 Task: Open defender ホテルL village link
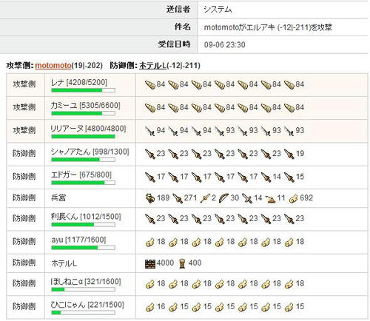tap(152, 66)
